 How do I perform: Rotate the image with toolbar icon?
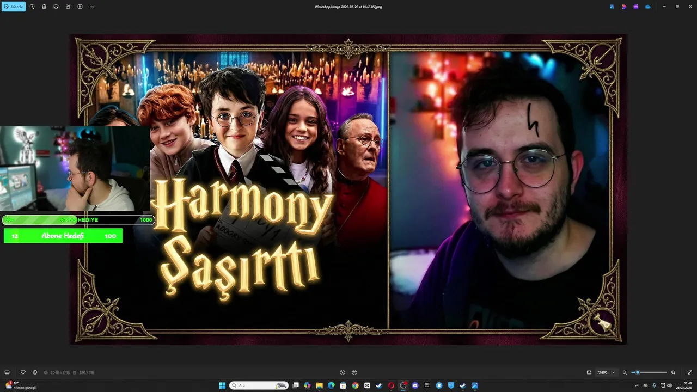[x=32, y=7]
